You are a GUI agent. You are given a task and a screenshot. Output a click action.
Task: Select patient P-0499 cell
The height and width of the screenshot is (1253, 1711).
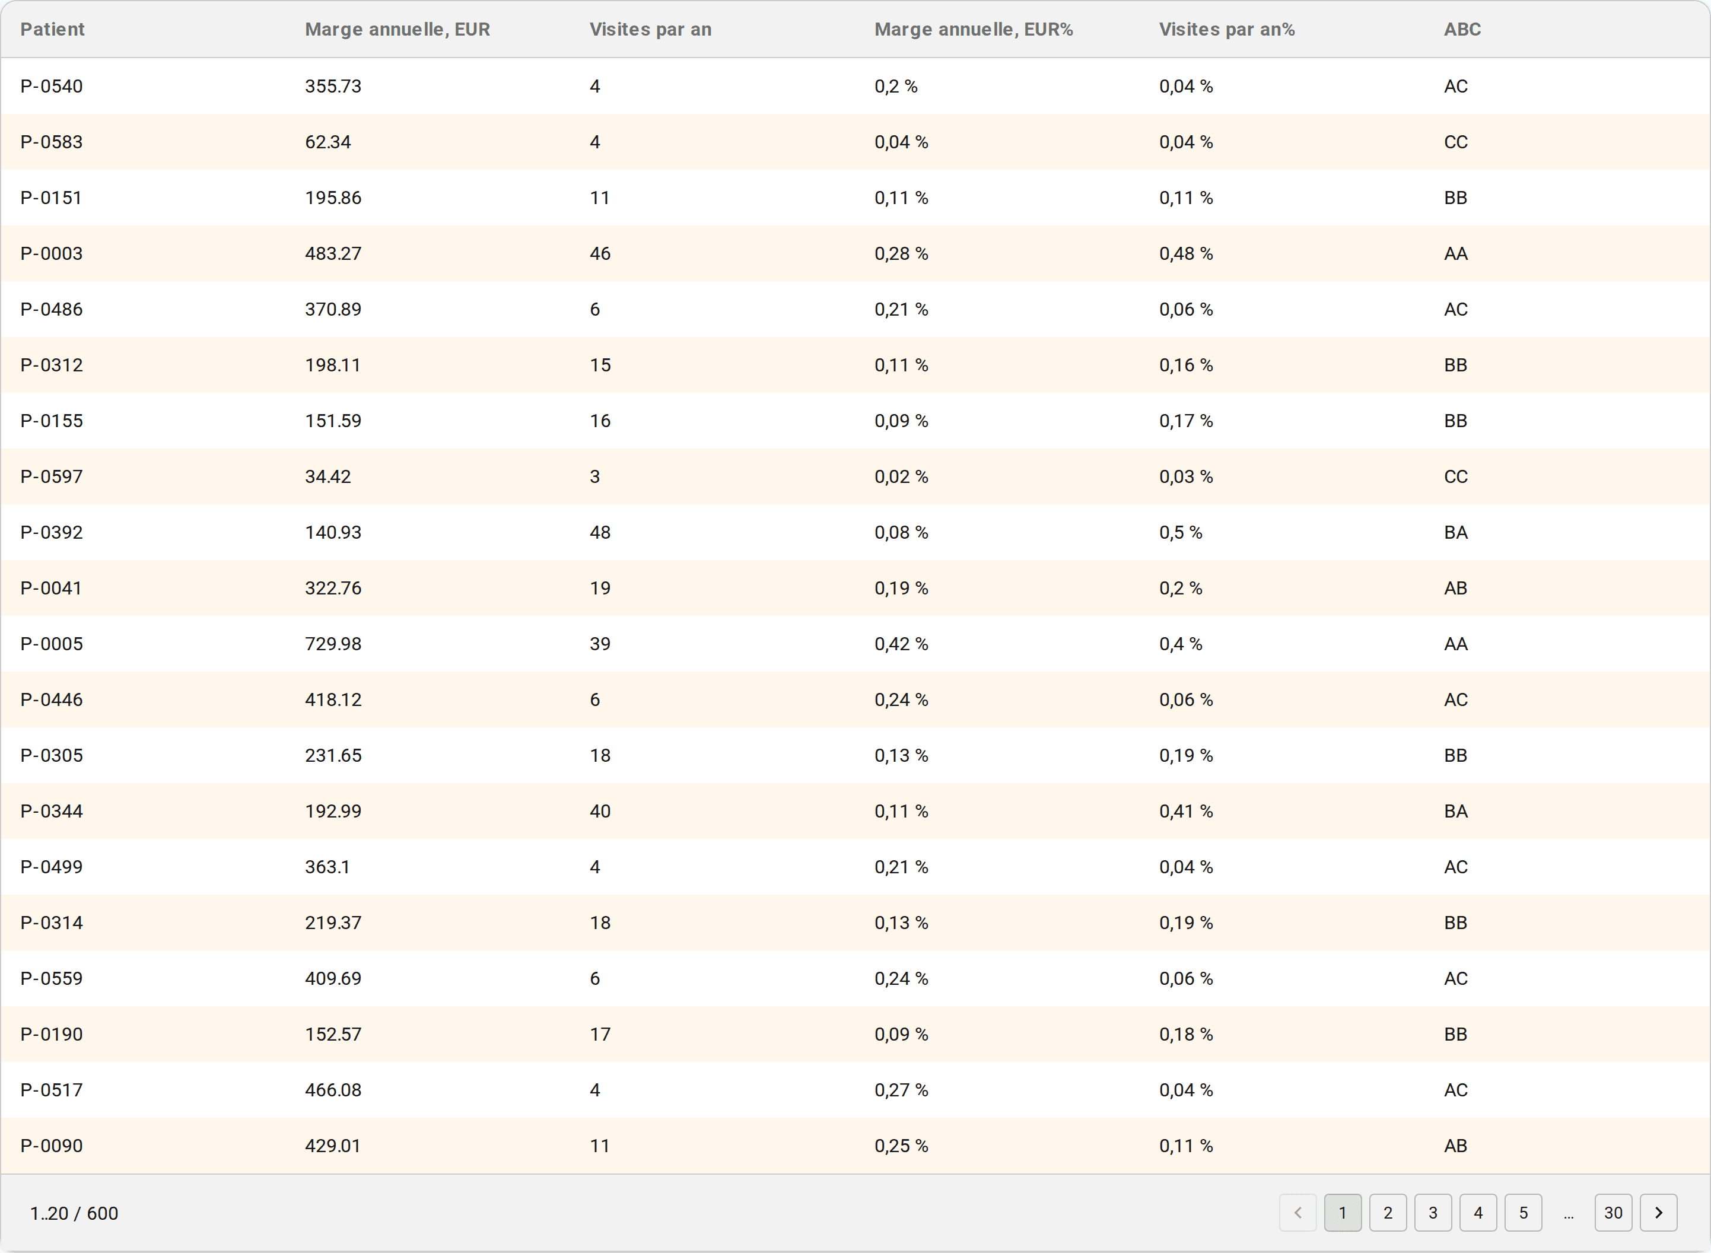coord(52,867)
